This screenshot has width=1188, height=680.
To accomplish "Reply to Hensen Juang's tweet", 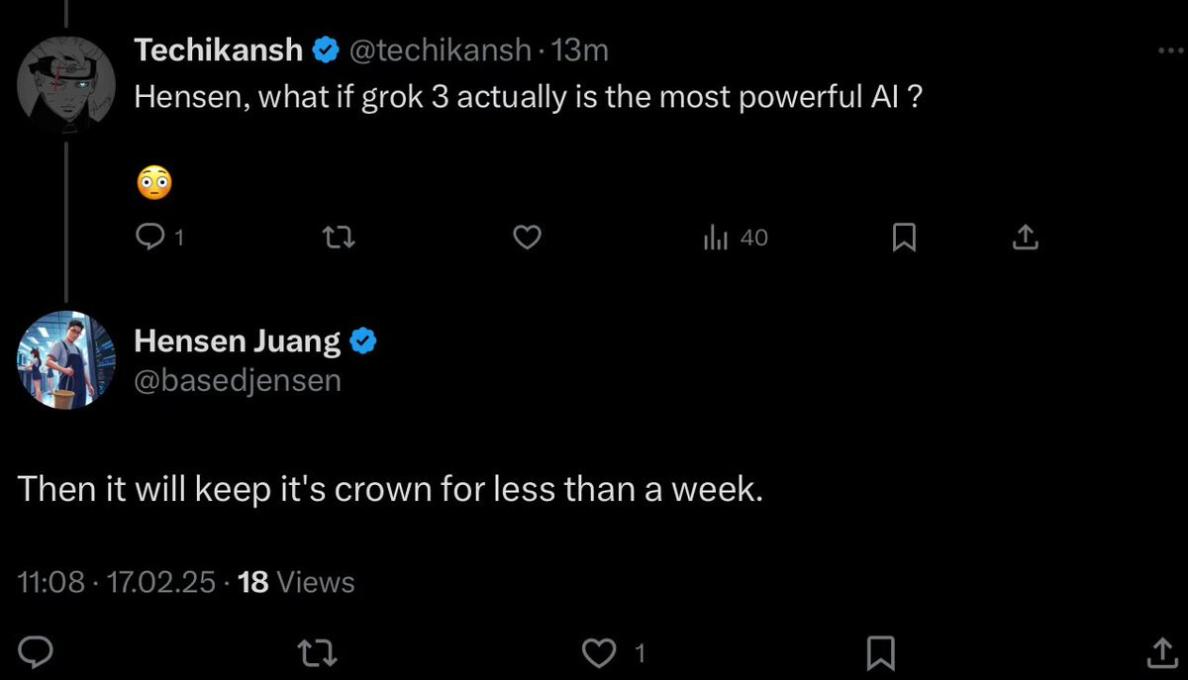I will [x=37, y=651].
